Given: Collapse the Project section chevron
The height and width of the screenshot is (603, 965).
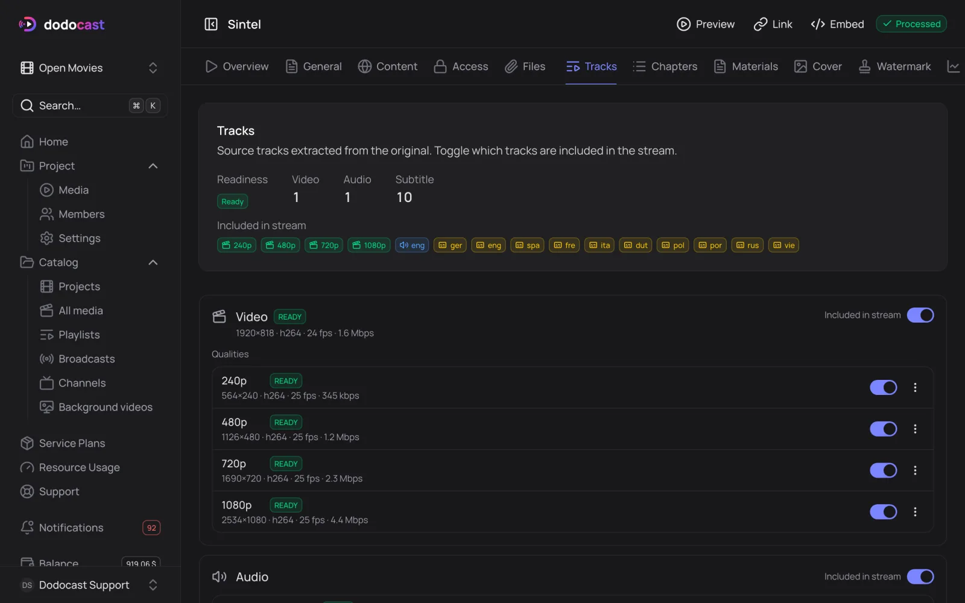Looking at the screenshot, I should [x=153, y=166].
